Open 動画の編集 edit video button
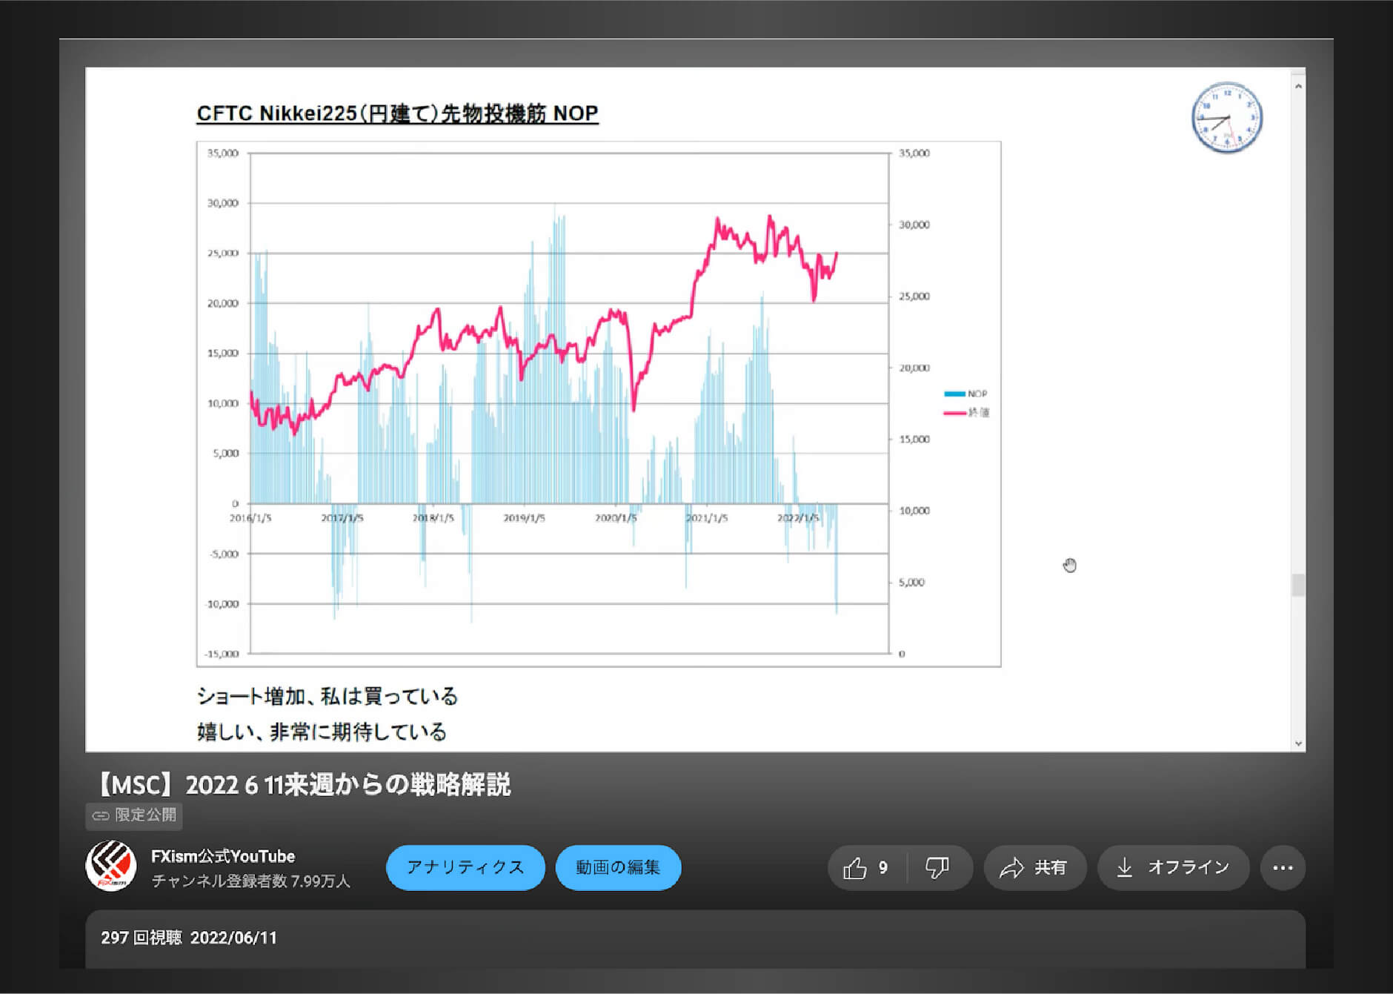Image resolution: width=1393 pixels, height=994 pixels. pyautogui.click(x=618, y=867)
